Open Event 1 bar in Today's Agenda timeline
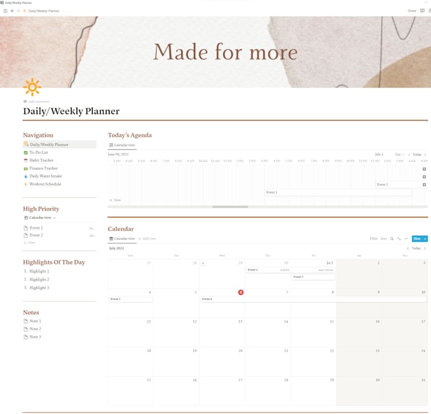 click(x=338, y=193)
